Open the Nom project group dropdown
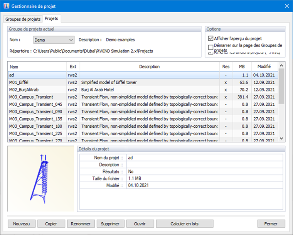Image resolution: width=293 pixels, height=235 pixels. click(54, 40)
